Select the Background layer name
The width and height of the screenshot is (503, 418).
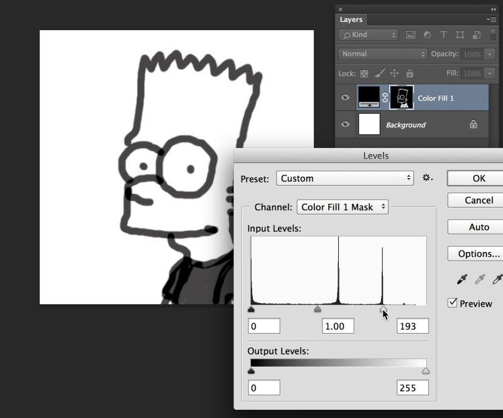(406, 125)
